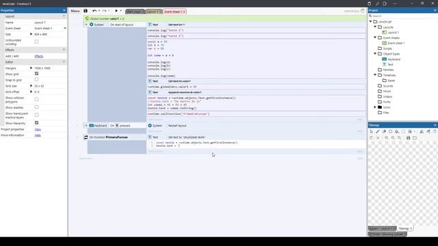Open the Effects link in Properties
438x246 pixels.
click(39, 56)
